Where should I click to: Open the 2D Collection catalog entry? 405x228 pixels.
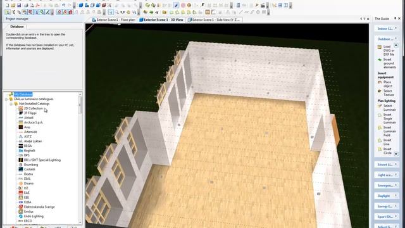[34, 108]
